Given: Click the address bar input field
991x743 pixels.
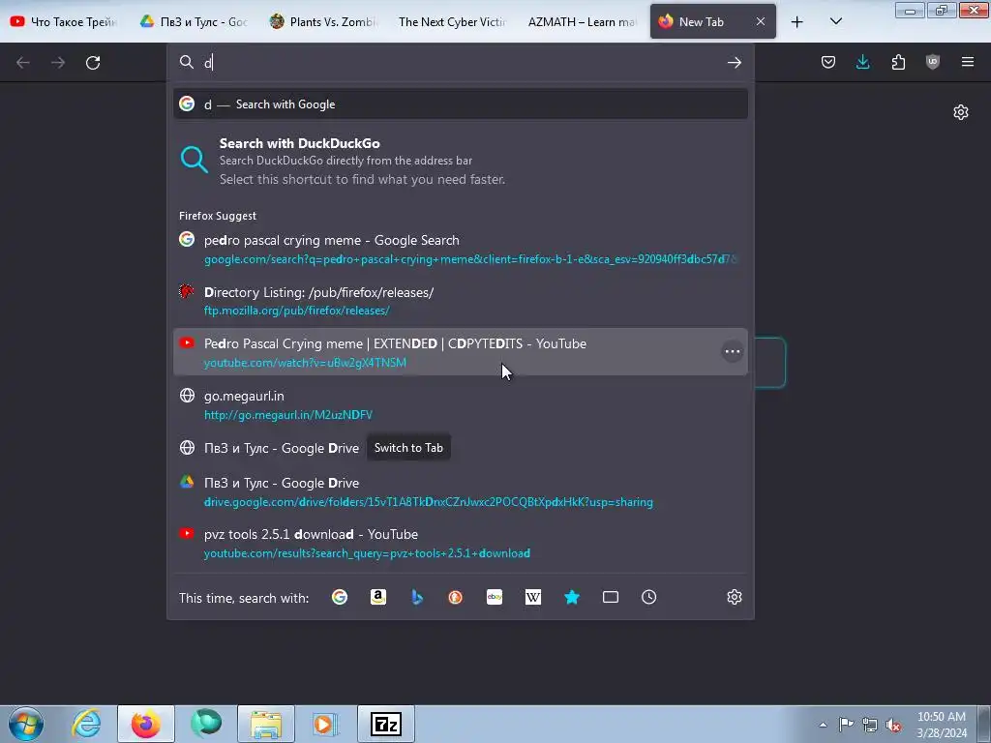Looking at the screenshot, I should click(462, 63).
